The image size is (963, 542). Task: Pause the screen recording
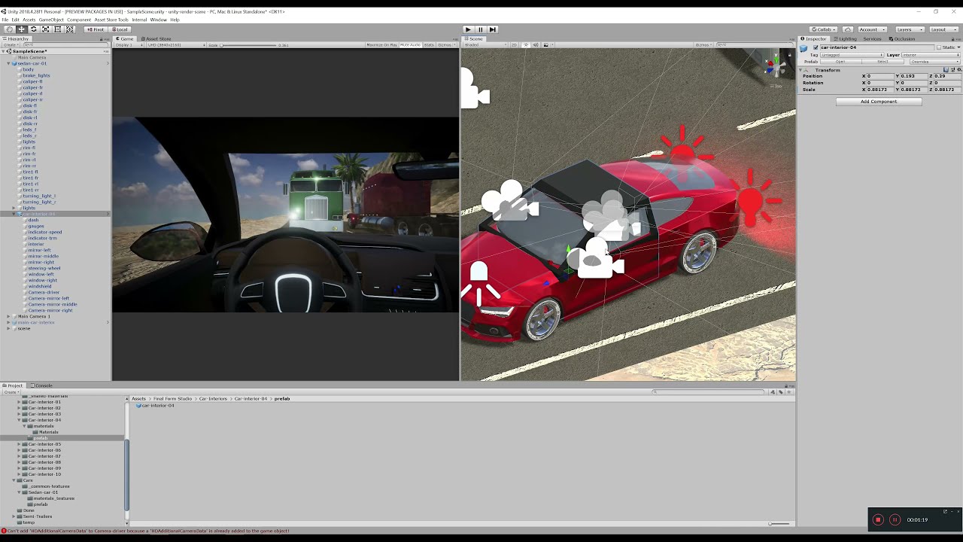895,519
